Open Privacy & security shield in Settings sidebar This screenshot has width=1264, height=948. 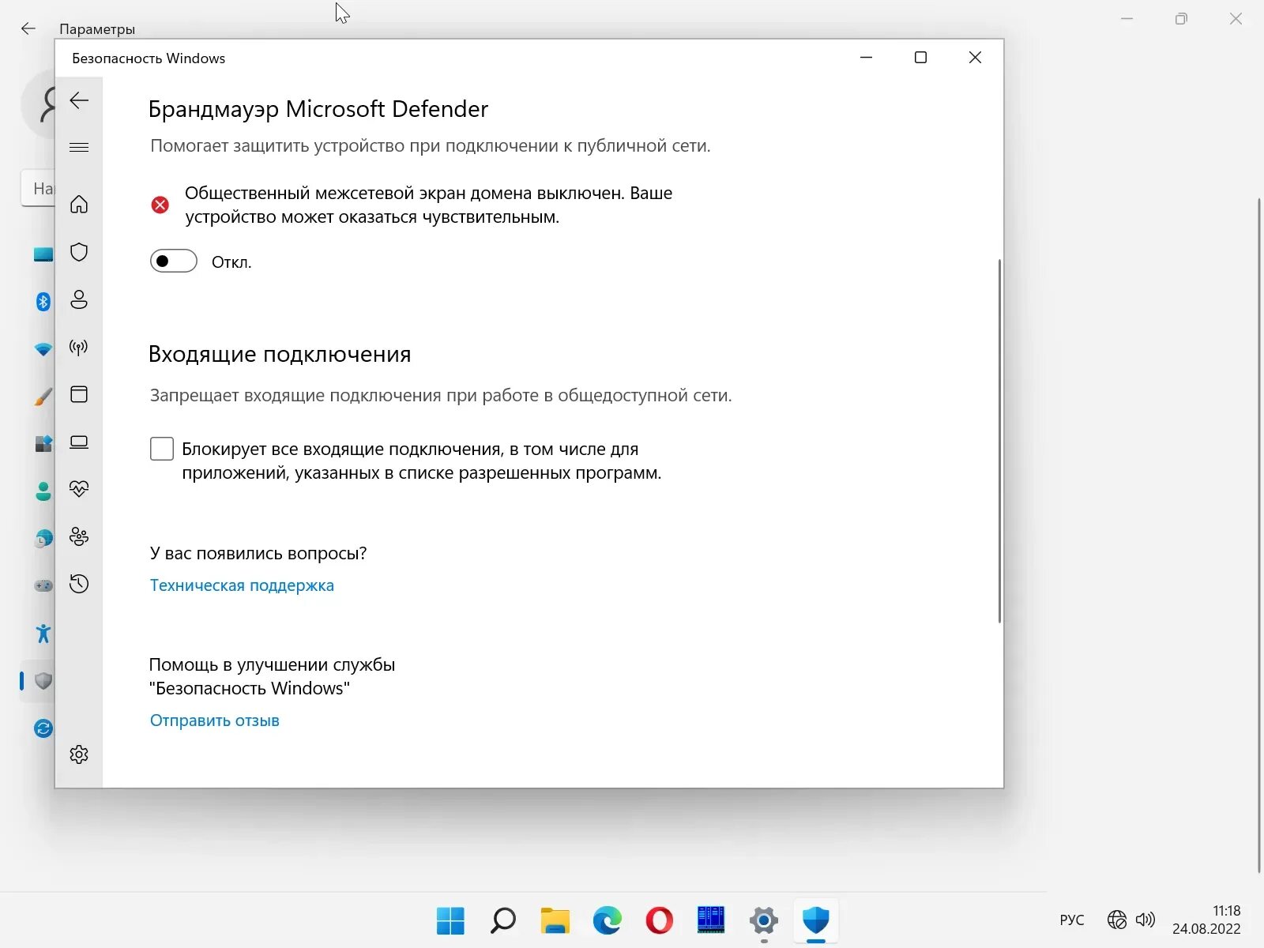click(43, 680)
